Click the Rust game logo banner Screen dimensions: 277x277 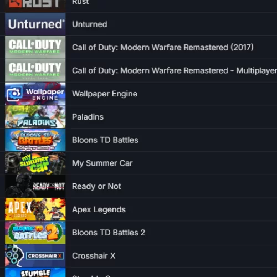click(35, 4)
